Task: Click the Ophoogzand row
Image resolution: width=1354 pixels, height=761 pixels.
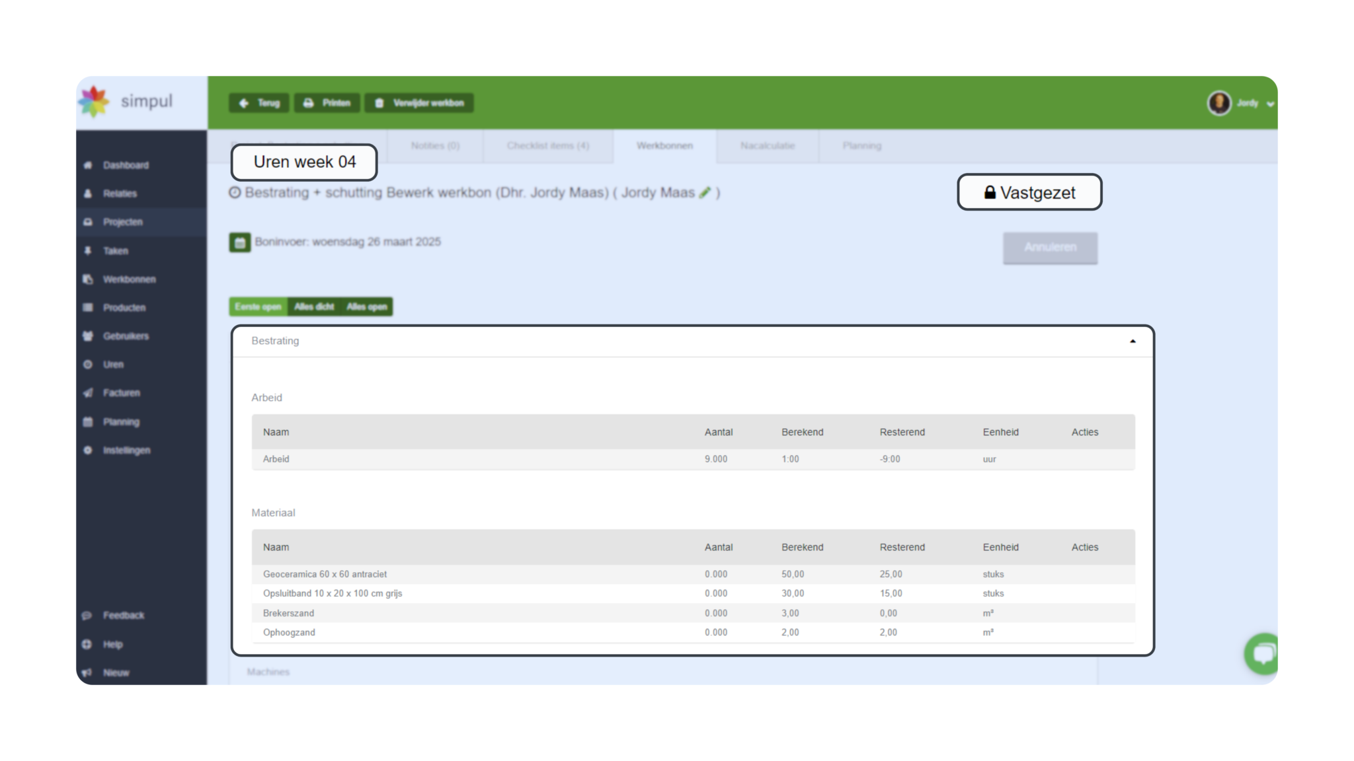Action: coord(694,633)
